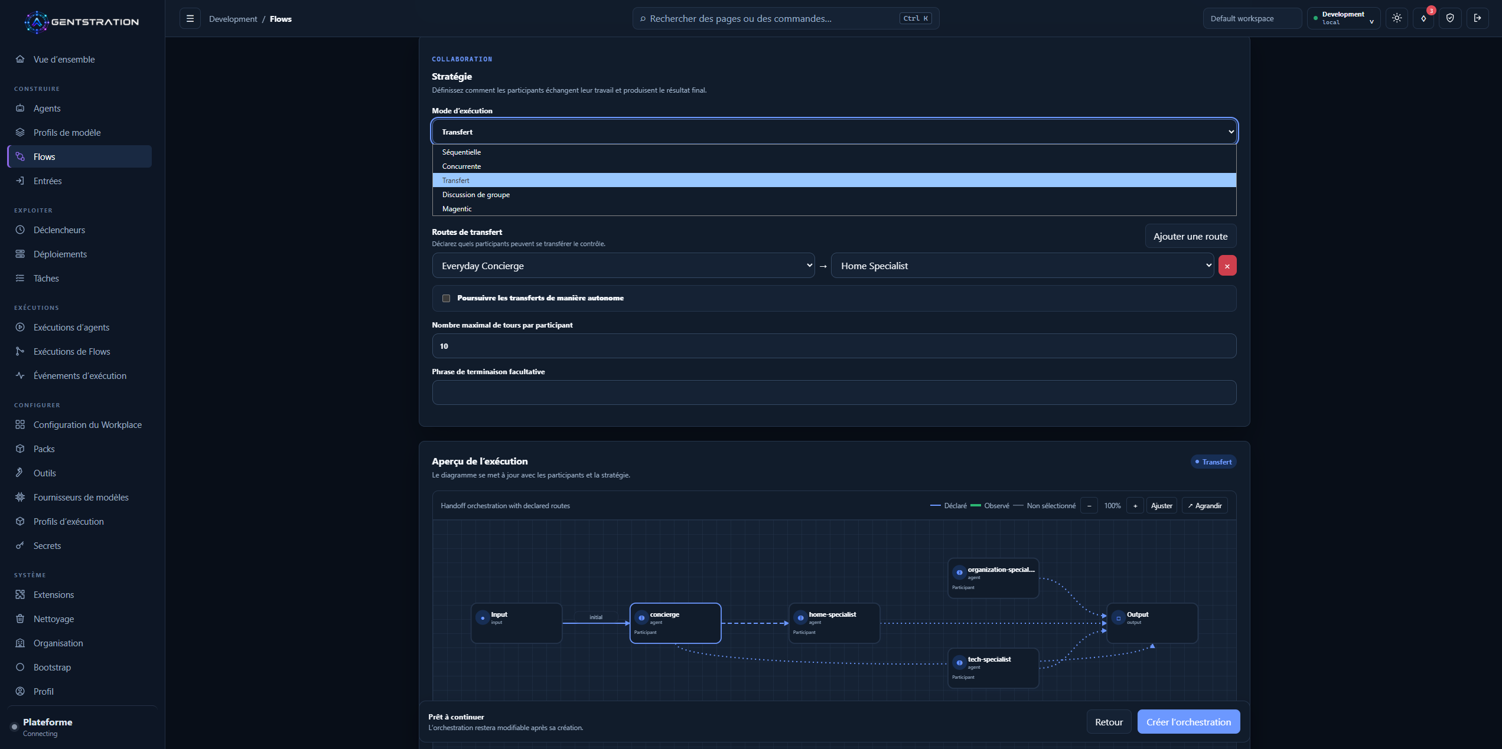
Task: Click the Exécutions de Flows branch icon
Action: click(20, 351)
